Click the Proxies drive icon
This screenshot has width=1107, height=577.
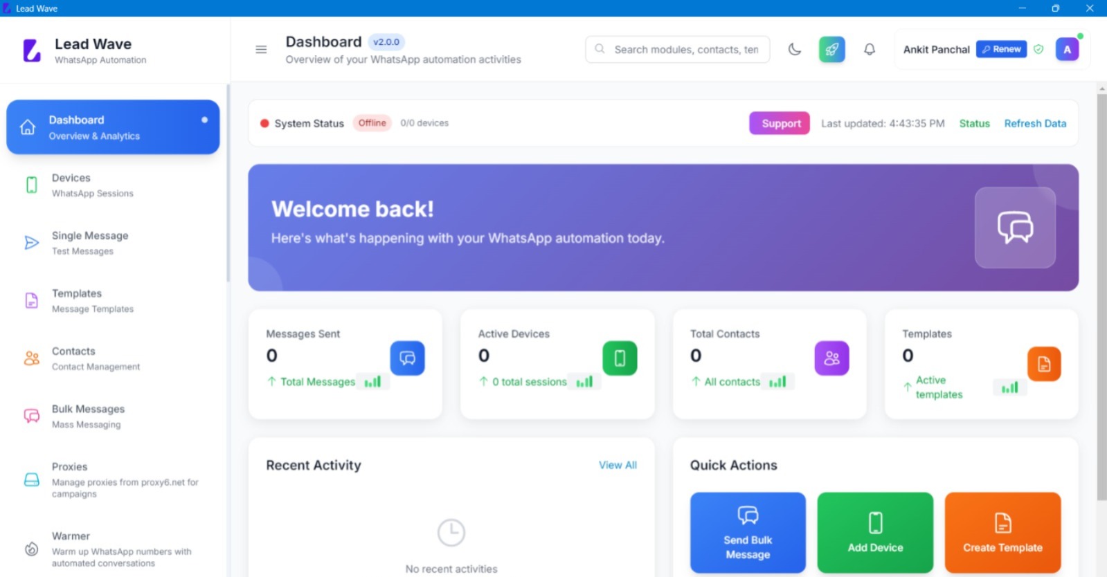(32, 479)
